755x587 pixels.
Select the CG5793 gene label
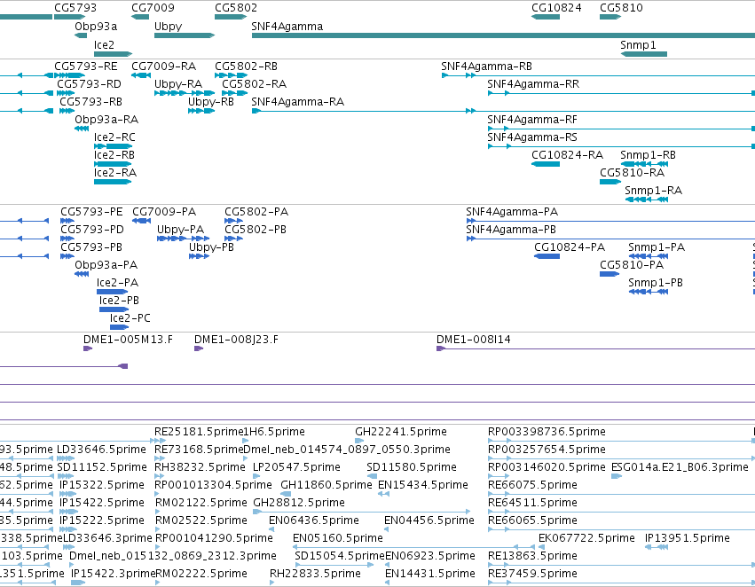(x=75, y=8)
